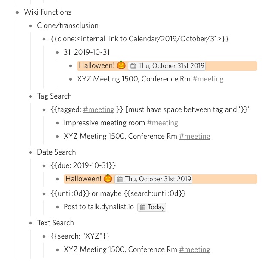This screenshot has height=261, width=278.
Task: Zoom into Wiki Functions via its bullet
Action: click(17, 12)
